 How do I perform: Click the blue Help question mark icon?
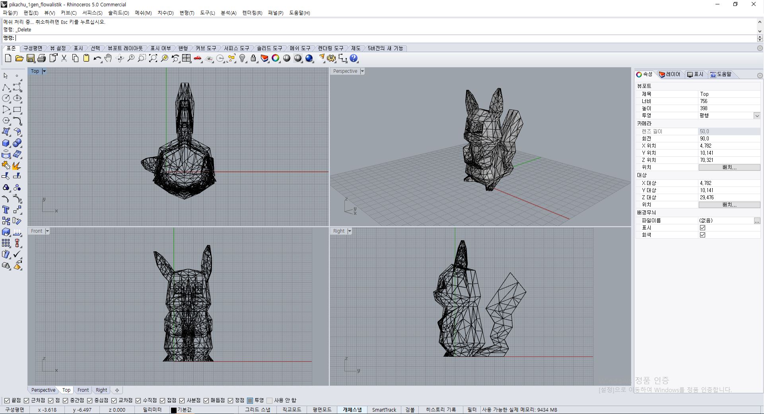[x=354, y=58]
